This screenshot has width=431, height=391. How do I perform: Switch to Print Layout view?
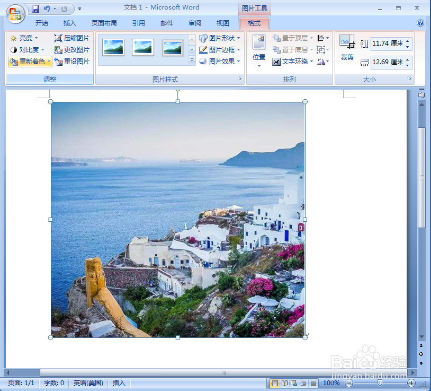(275, 383)
